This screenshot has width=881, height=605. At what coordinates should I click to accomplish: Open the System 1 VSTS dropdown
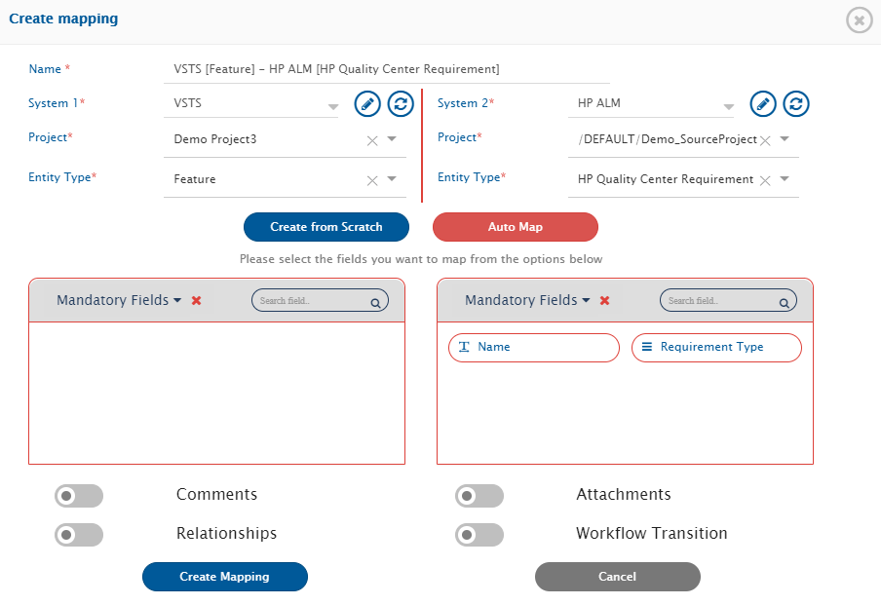coord(333,105)
